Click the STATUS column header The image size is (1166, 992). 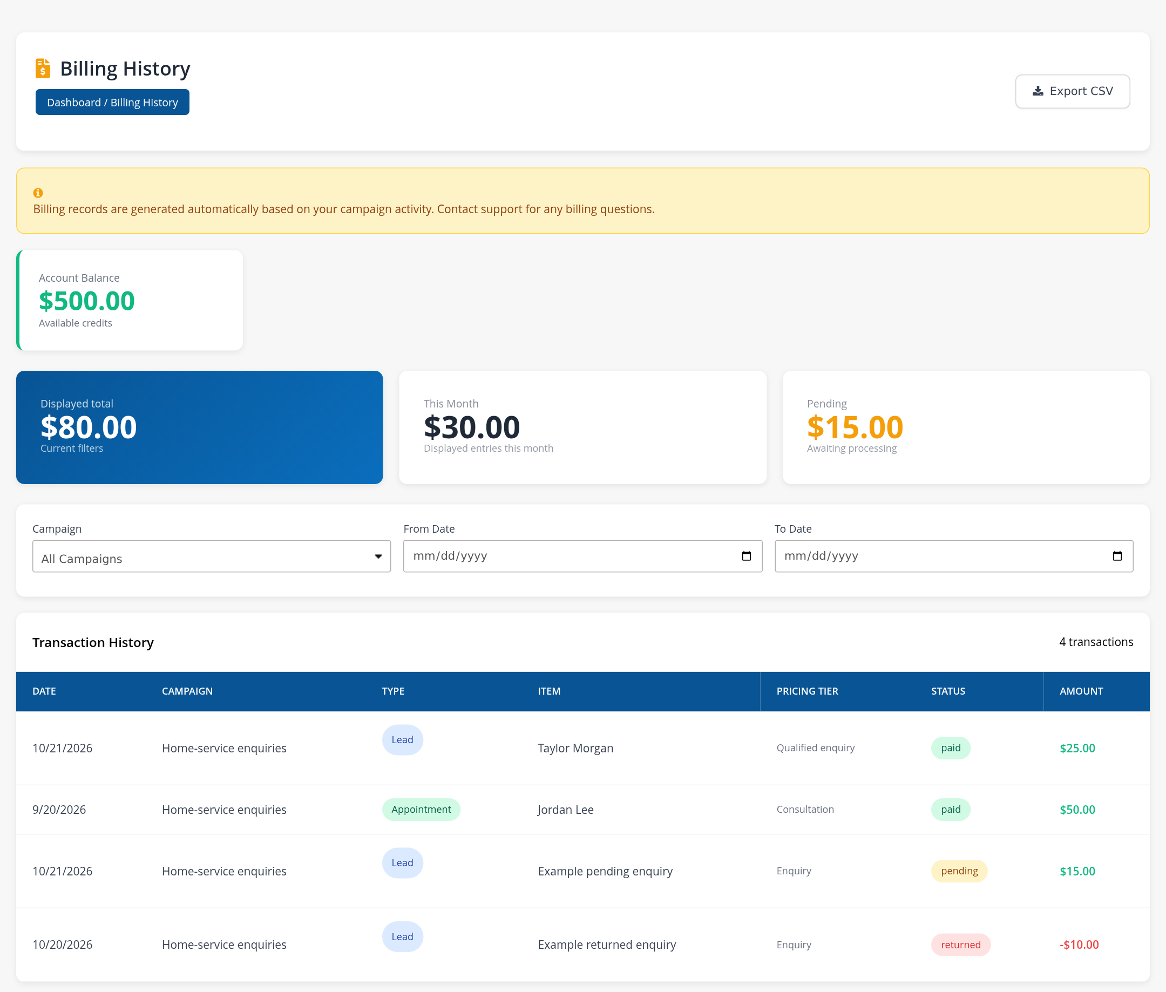coord(948,691)
